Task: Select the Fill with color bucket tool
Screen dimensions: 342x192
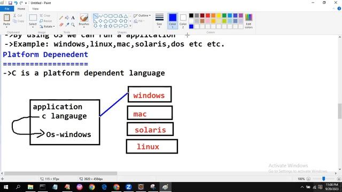Action: coord(67,18)
